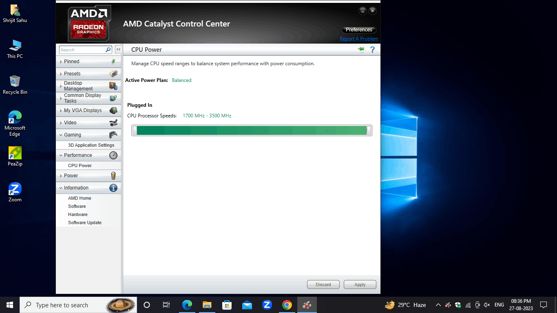
Task: Click the green CPU speed range bar
Action: coord(252,130)
